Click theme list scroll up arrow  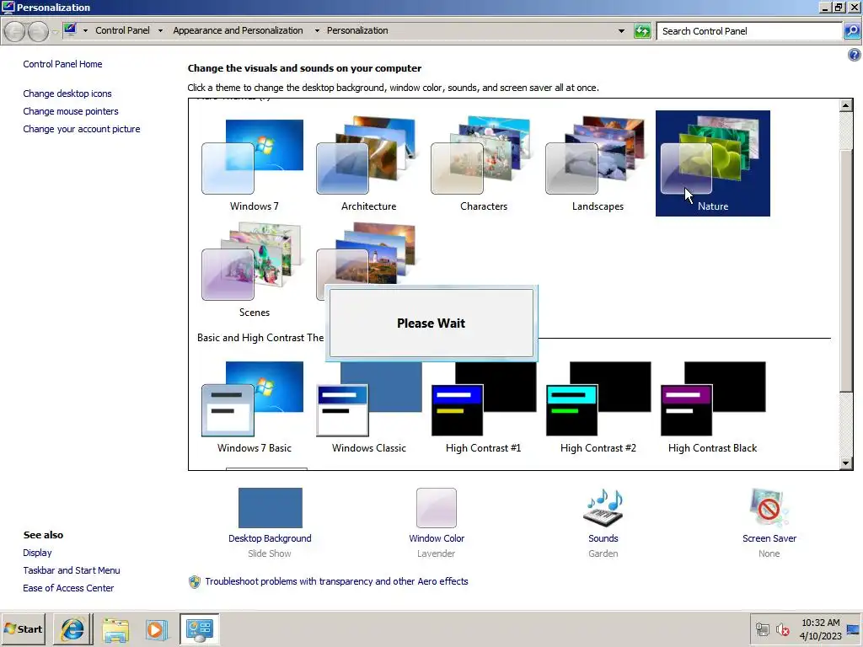pos(846,105)
